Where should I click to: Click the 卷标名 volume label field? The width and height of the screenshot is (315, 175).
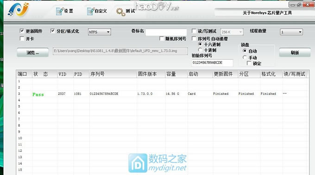pos(166,32)
